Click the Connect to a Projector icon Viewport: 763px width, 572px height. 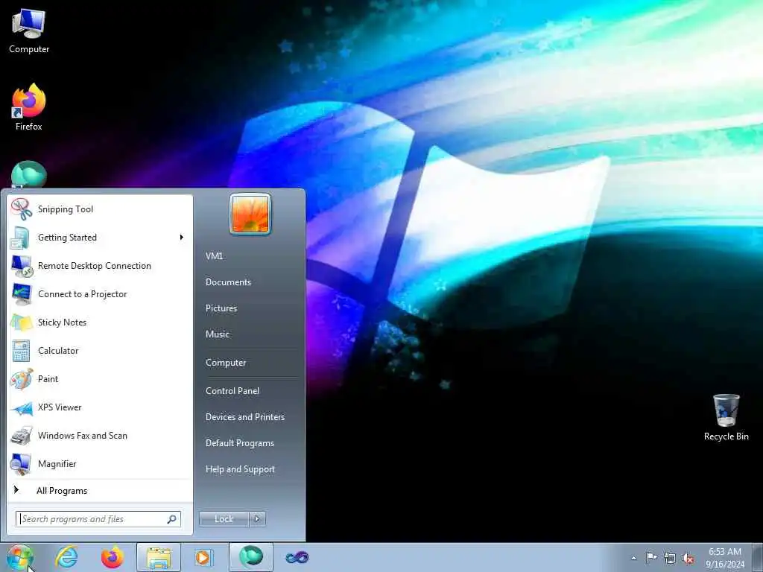coord(22,293)
